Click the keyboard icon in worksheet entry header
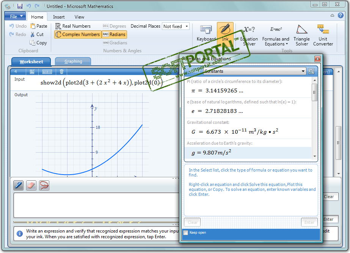This screenshot has height=253, width=350. click(47, 72)
